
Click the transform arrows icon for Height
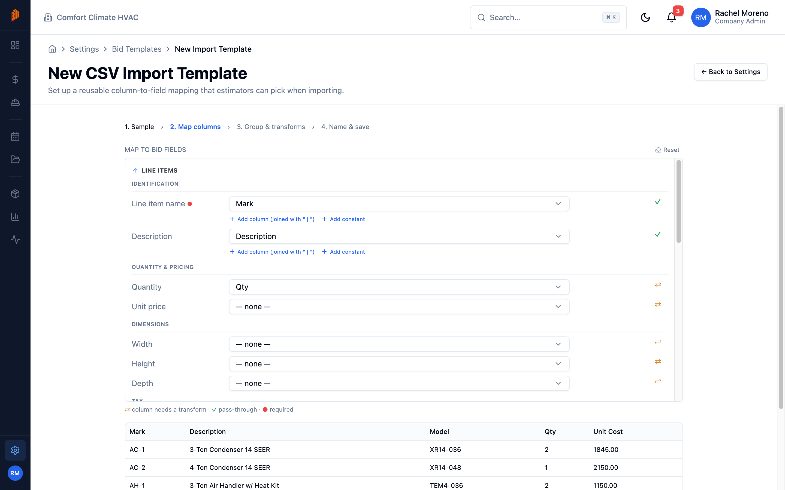click(x=657, y=361)
